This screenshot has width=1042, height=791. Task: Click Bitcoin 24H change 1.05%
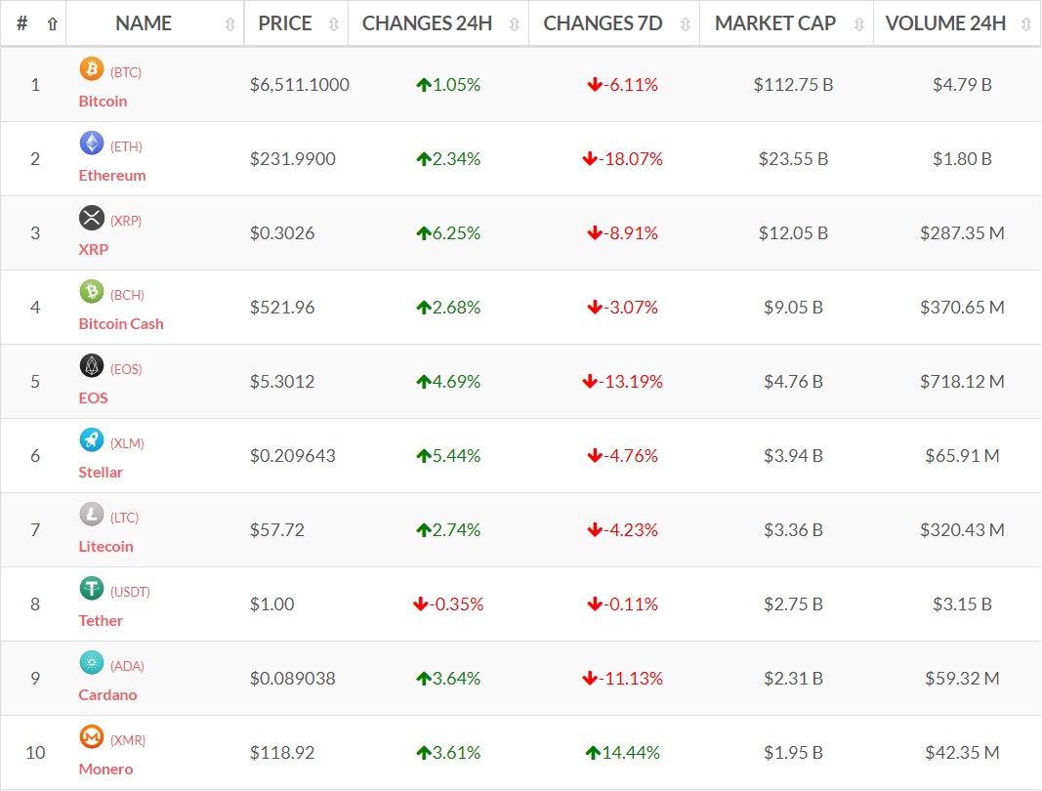point(448,85)
